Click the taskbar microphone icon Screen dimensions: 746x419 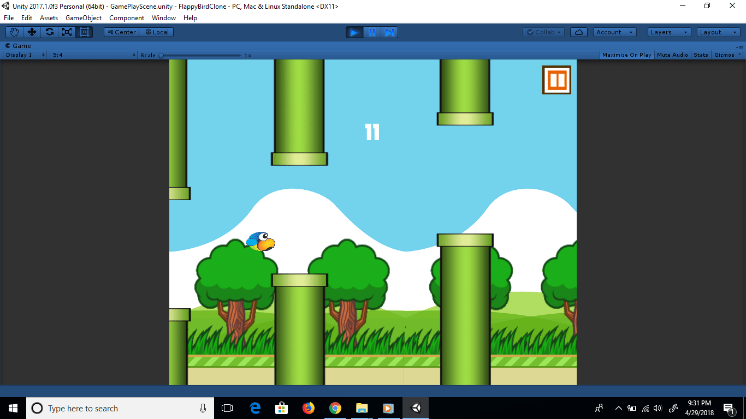[203, 408]
